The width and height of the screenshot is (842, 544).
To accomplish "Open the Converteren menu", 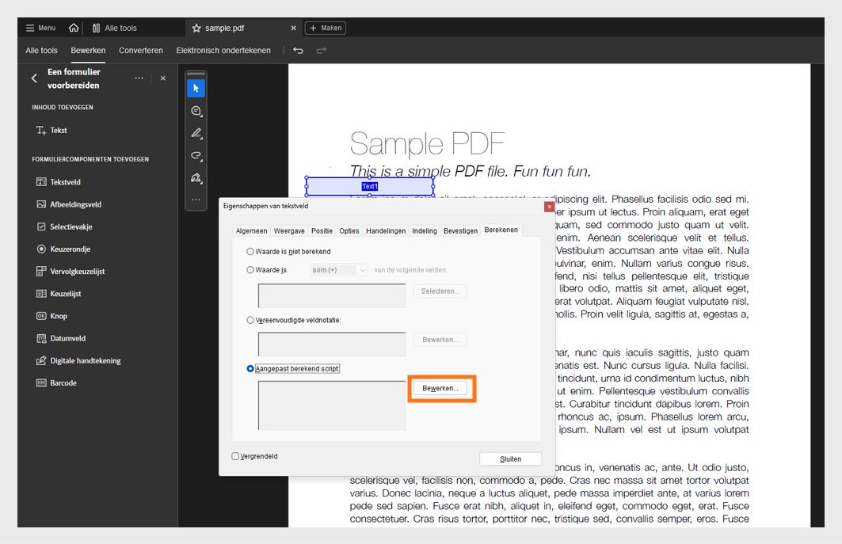I will pyautogui.click(x=140, y=50).
